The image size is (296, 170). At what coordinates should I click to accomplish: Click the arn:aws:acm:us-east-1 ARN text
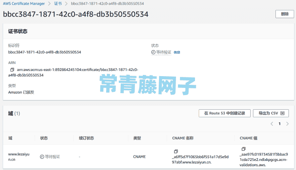73,73
